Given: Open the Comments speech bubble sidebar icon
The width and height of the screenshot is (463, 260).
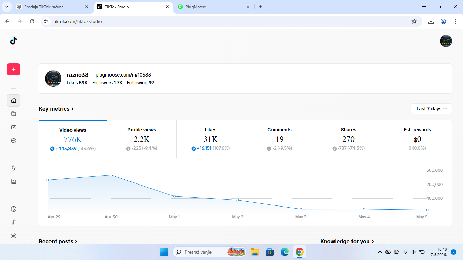Looking at the screenshot, I should point(14,141).
